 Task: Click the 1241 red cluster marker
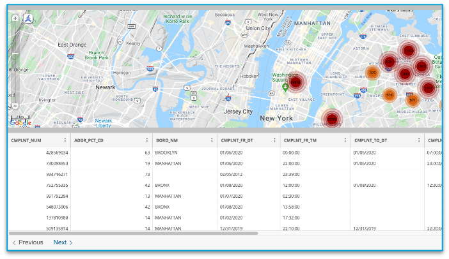(x=429, y=88)
